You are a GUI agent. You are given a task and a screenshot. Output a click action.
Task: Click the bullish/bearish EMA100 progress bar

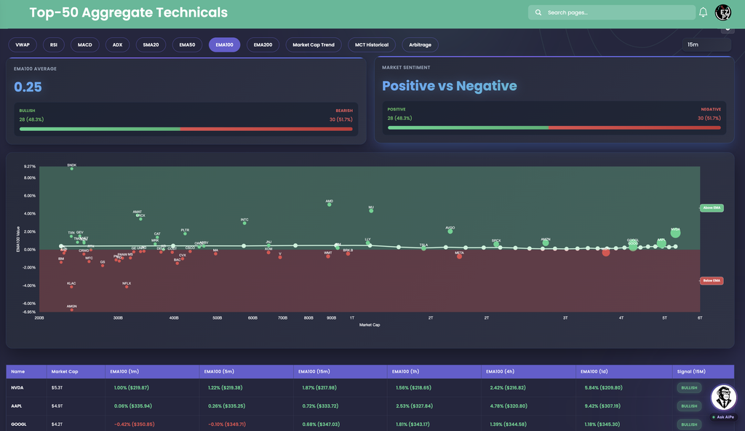coord(186,129)
